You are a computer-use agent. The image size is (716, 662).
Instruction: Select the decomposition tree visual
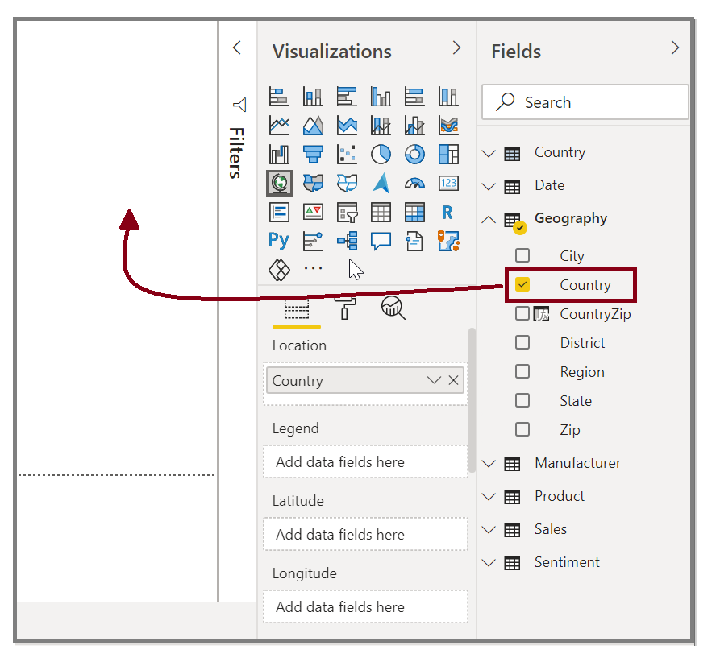[x=347, y=241]
